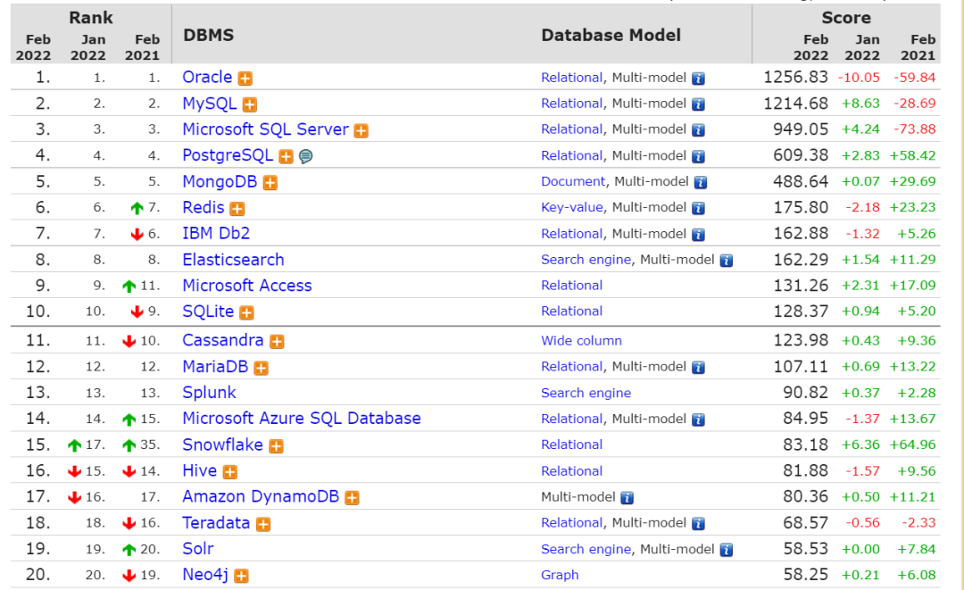Click the orange plus beside Microsoft SQL Server
The image size is (964, 590).
(x=361, y=130)
